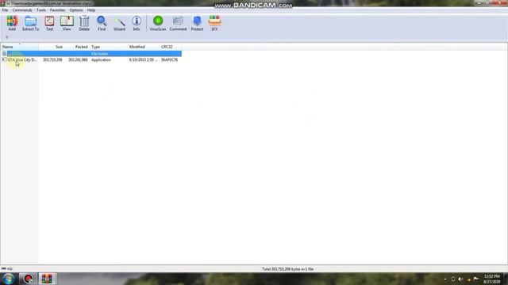Screen dimensions: 508x285
Task: Click the Delete trash can icon
Action: [84, 23]
